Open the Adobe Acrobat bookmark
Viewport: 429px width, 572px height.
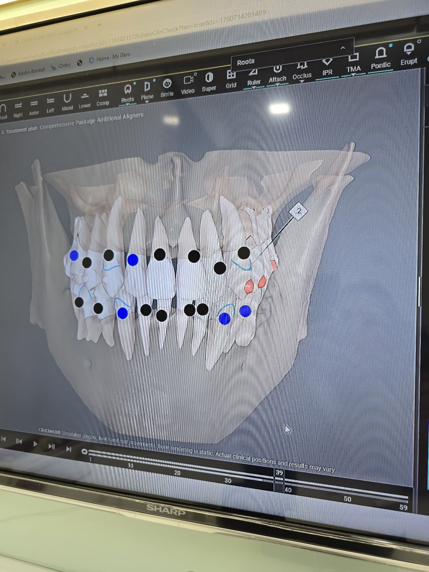coord(28,72)
